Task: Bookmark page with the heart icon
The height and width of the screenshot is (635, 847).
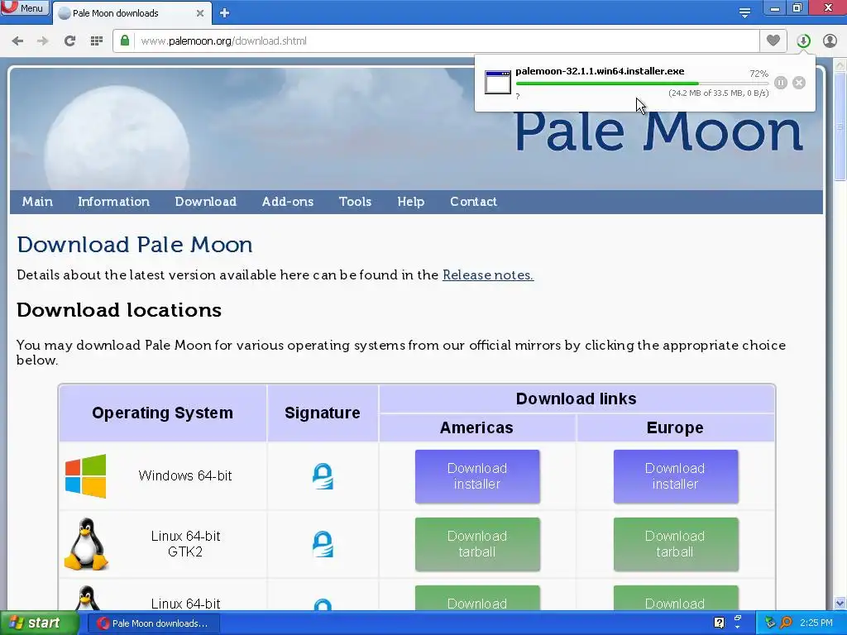Action: pos(773,41)
